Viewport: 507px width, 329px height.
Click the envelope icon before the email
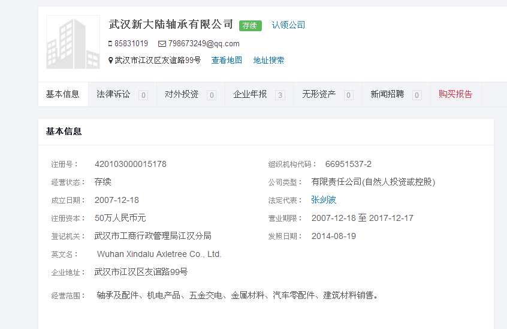pos(162,44)
